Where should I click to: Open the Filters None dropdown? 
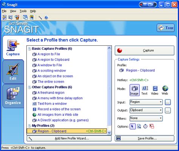(x=146, y=118)
